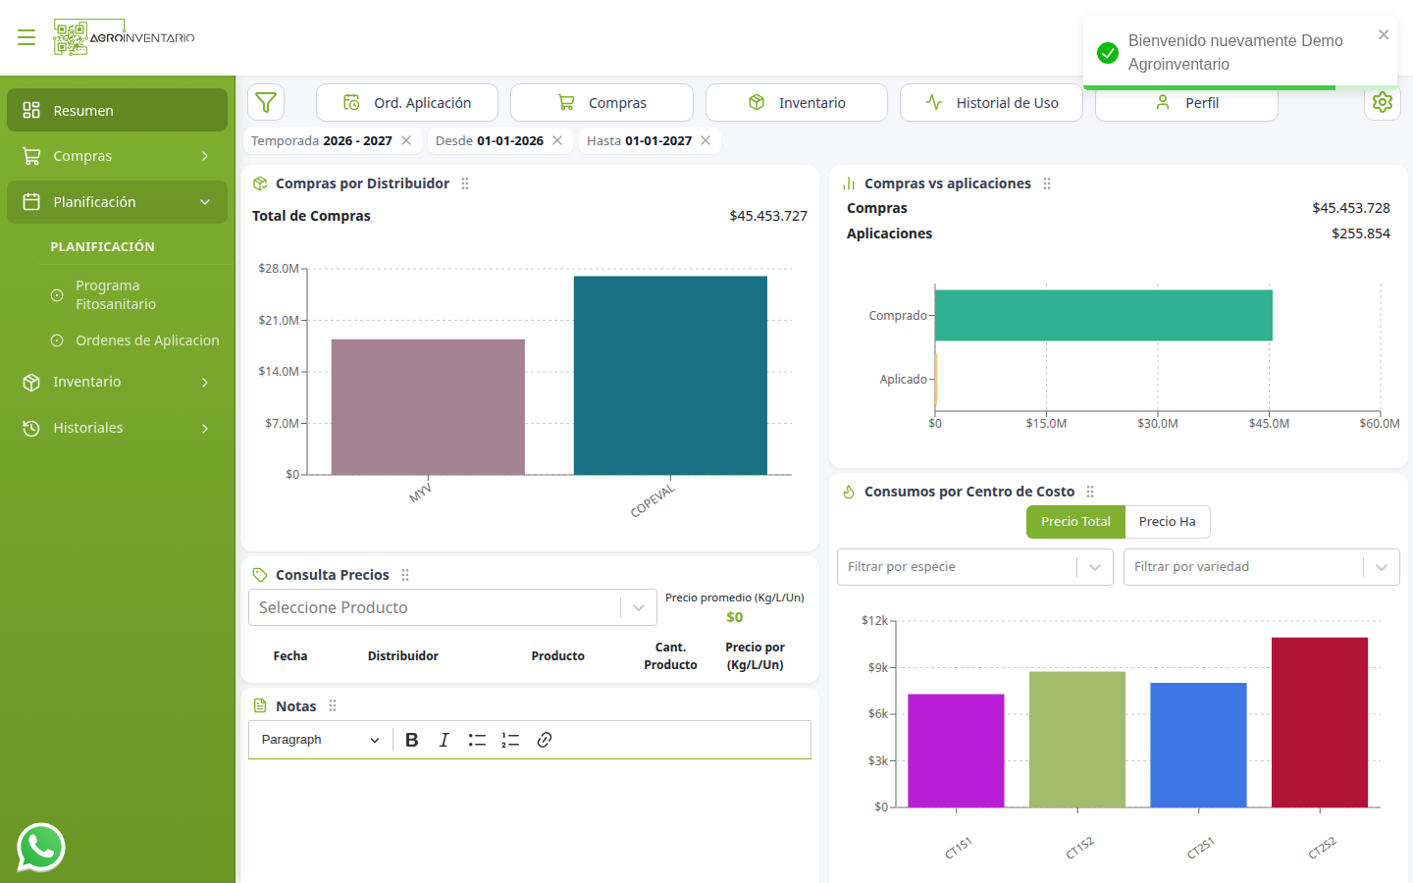Insert link in Notas editor
This screenshot has width=1413, height=883.
[545, 740]
